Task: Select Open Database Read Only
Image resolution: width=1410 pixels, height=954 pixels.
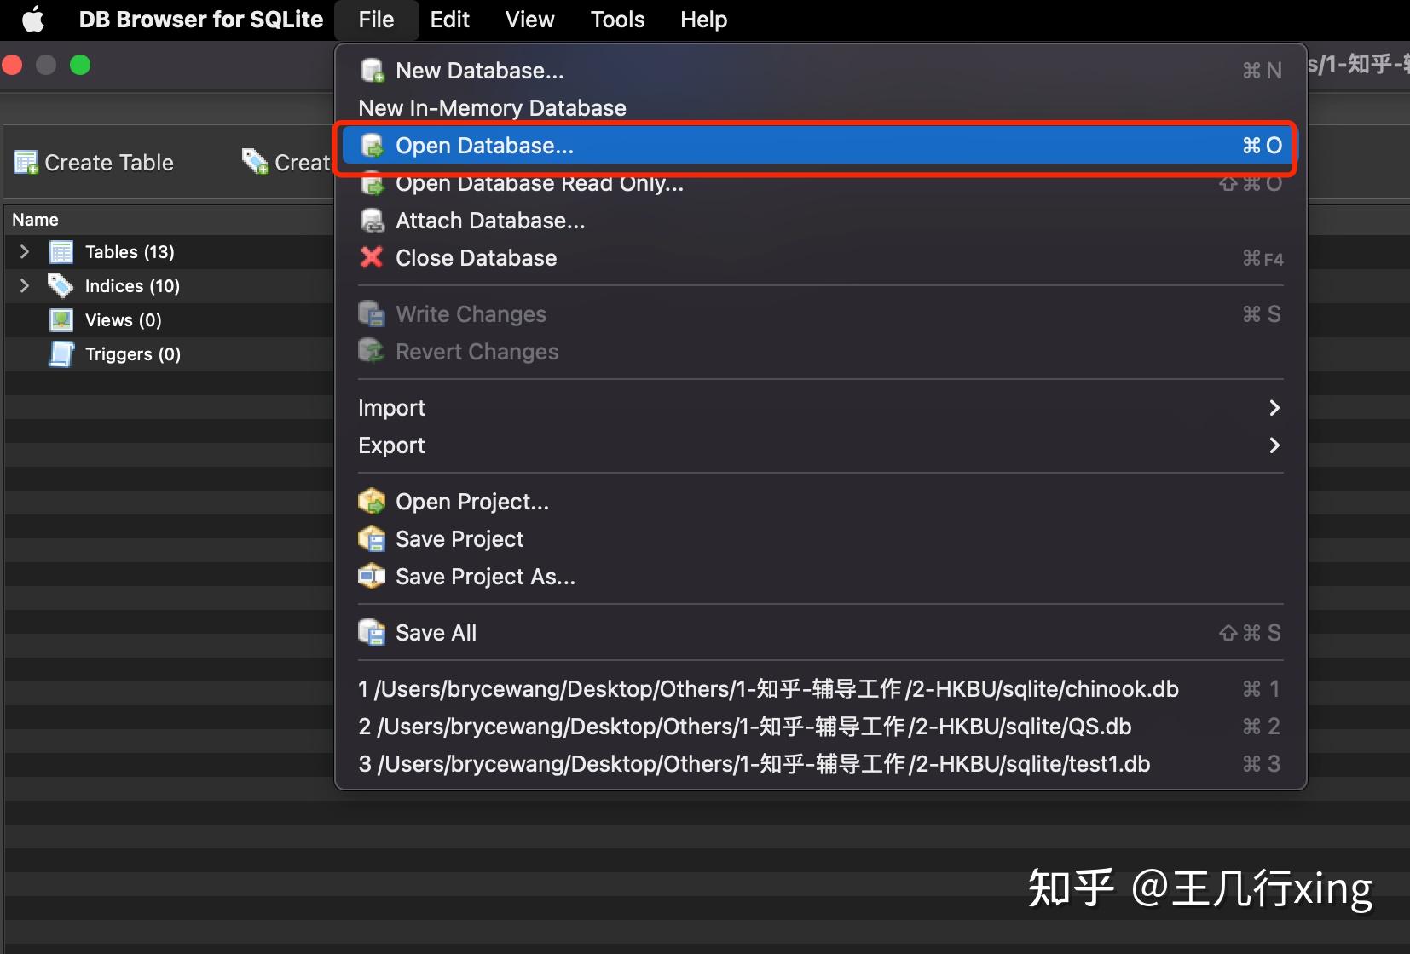Action: click(539, 183)
